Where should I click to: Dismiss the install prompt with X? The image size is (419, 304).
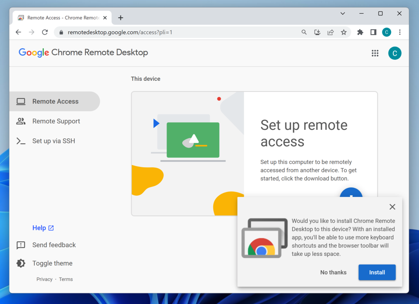pos(392,207)
